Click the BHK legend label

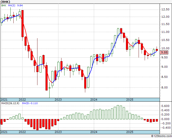[x=4, y=6]
